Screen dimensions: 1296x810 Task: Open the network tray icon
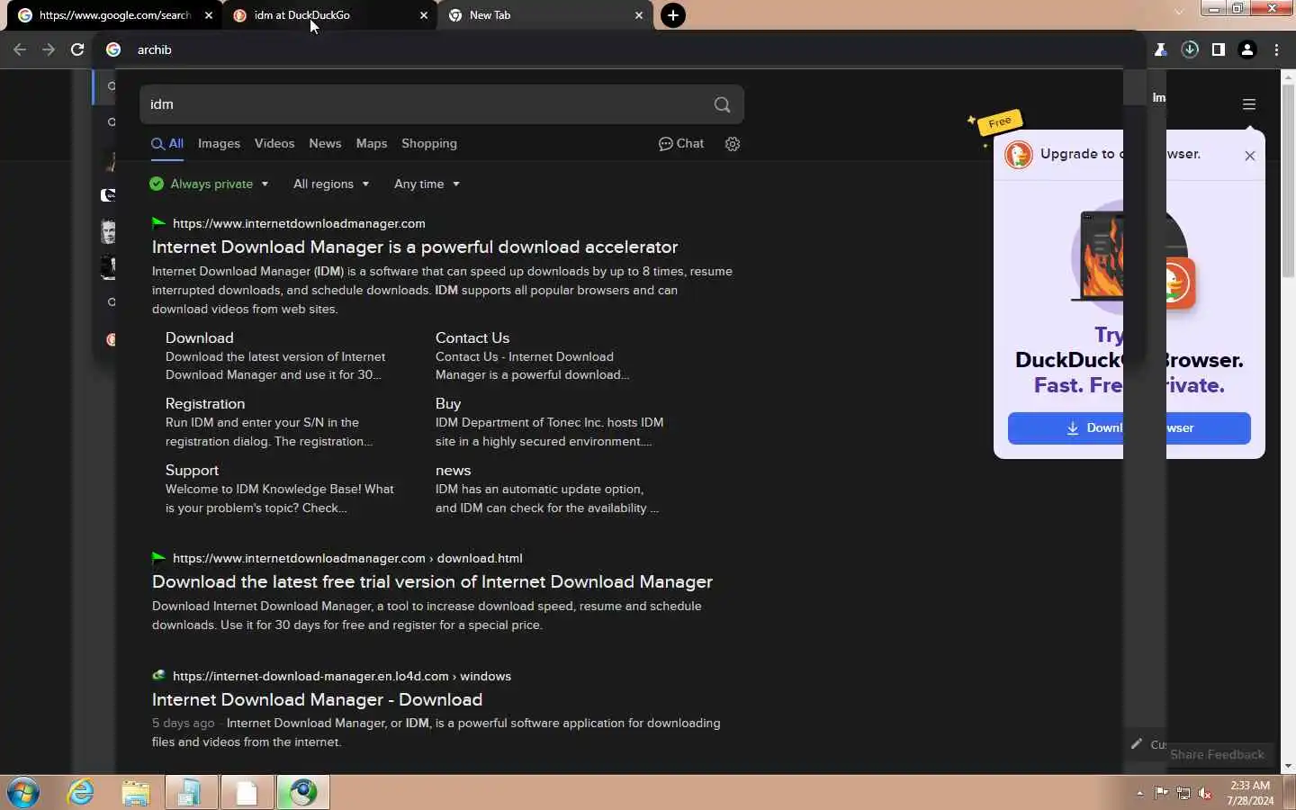(x=1183, y=793)
